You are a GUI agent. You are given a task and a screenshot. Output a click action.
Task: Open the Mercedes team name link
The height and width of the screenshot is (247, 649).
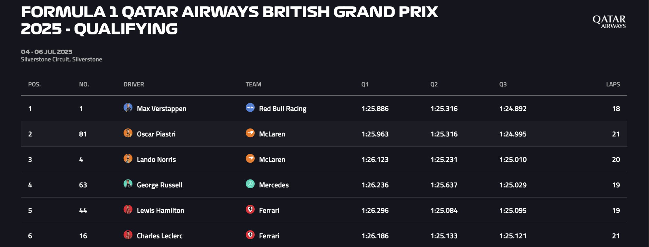click(x=274, y=185)
